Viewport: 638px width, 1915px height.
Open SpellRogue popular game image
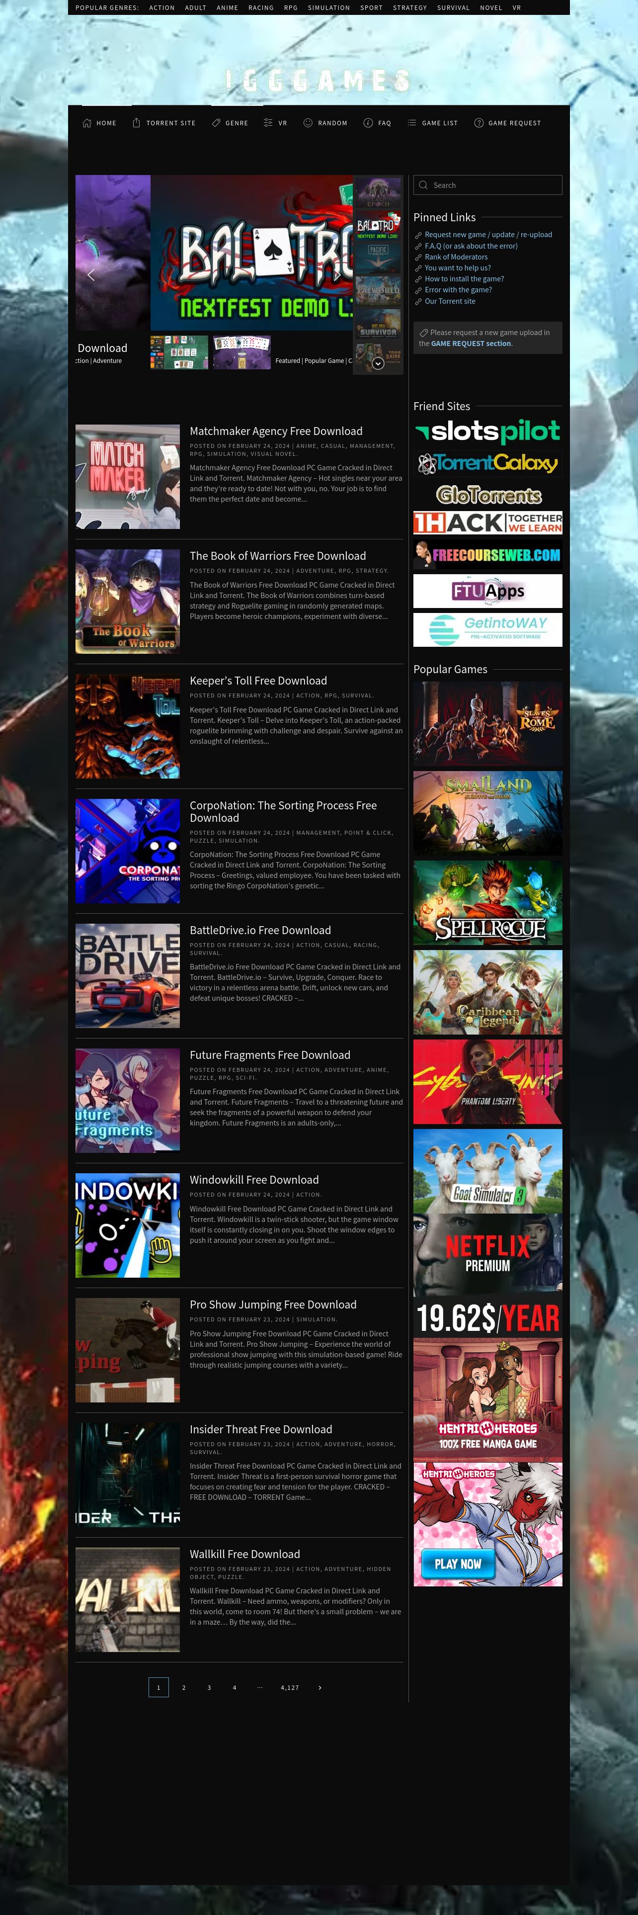point(488,902)
